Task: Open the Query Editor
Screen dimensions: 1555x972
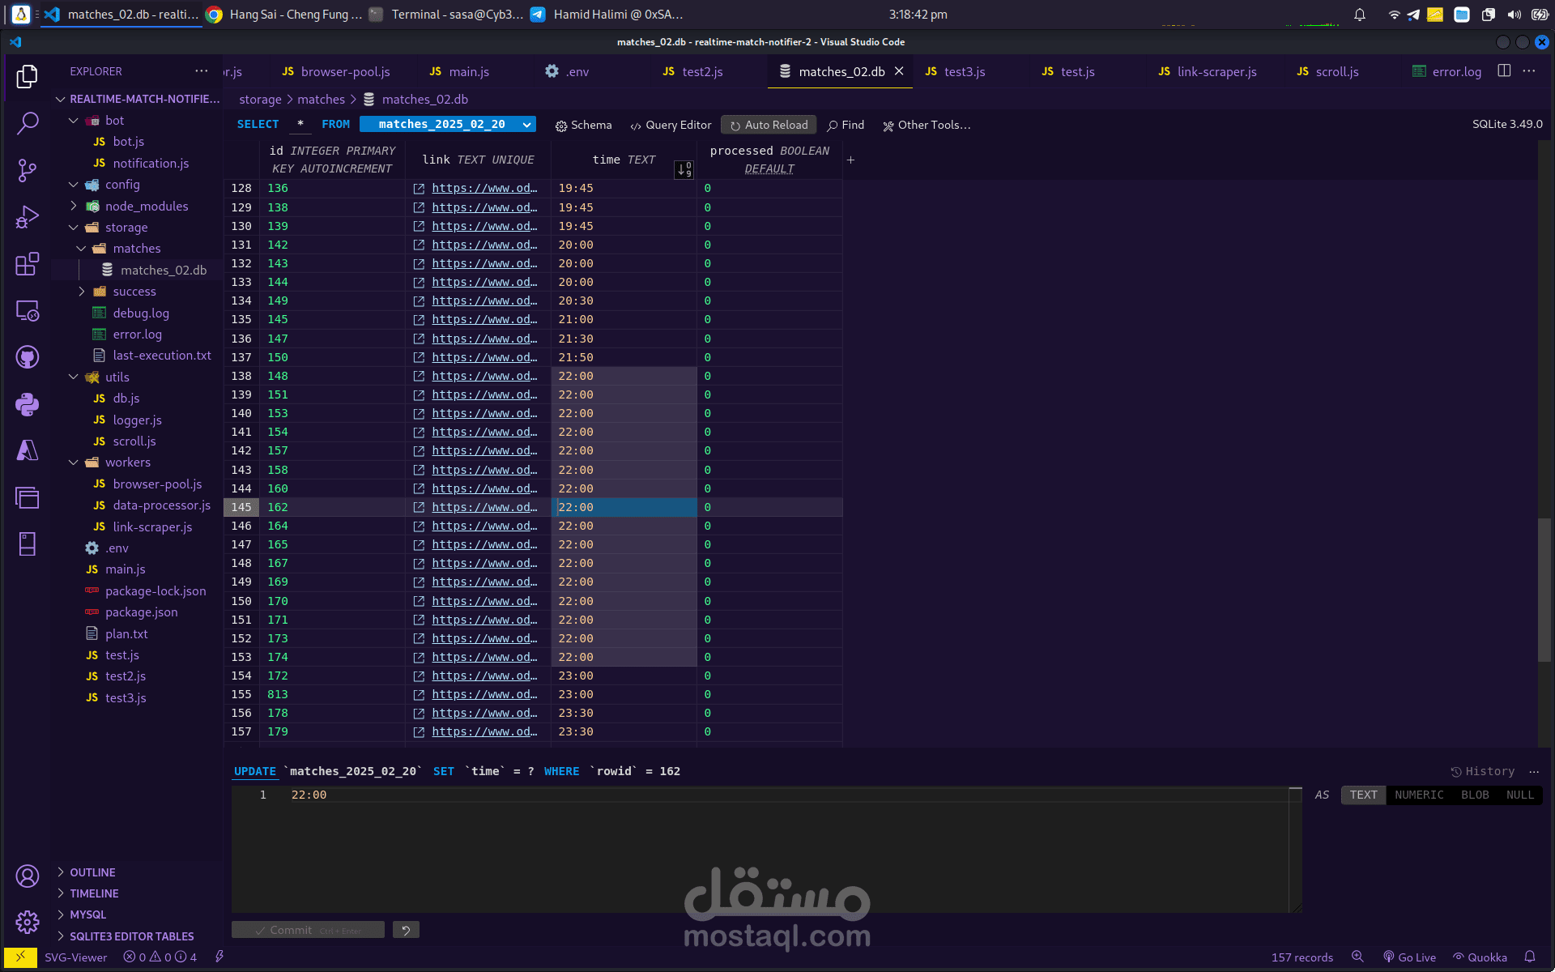Action: (671, 125)
